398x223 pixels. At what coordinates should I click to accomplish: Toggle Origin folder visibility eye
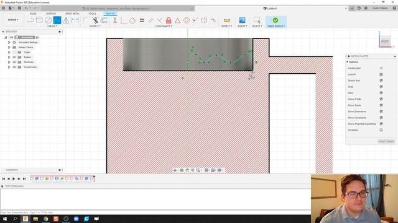click(x=14, y=52)
